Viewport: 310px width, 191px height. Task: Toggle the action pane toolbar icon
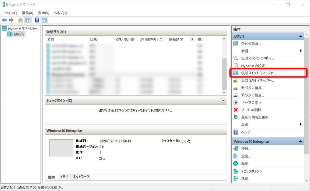(x=44, y=20)
